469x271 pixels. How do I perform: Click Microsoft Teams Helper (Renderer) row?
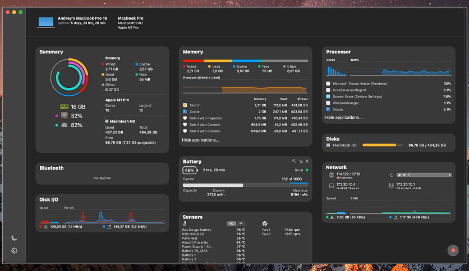(389, 83)
